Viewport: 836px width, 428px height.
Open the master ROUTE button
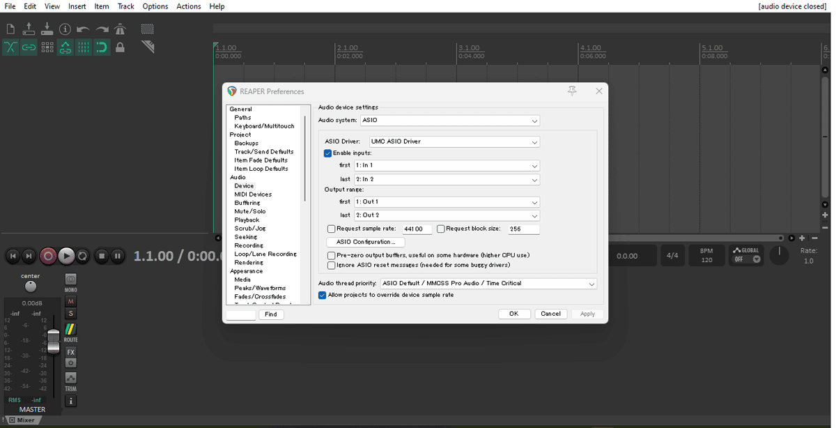click(70, 332)
